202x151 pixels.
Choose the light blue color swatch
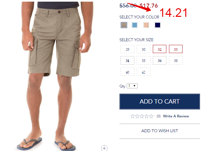click(135, 25)
